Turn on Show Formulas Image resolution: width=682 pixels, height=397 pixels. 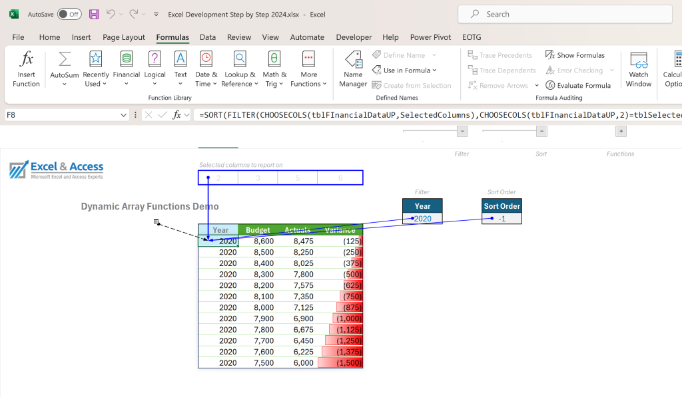(575, 55)
